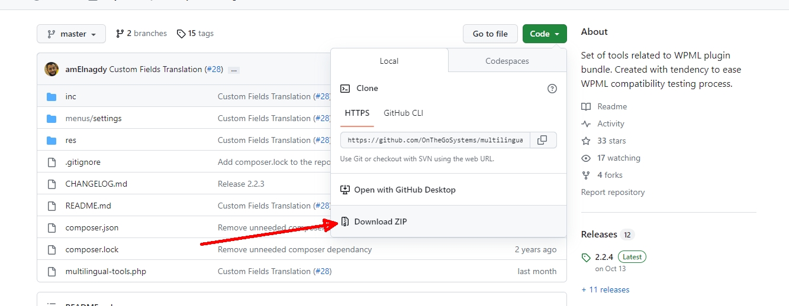Click the Download ZIP file icon
789x306 pixels.
(345, 222)
